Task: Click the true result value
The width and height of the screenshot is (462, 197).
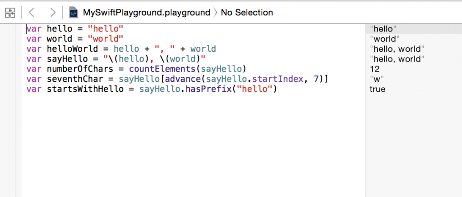Action: click(378, 89)
